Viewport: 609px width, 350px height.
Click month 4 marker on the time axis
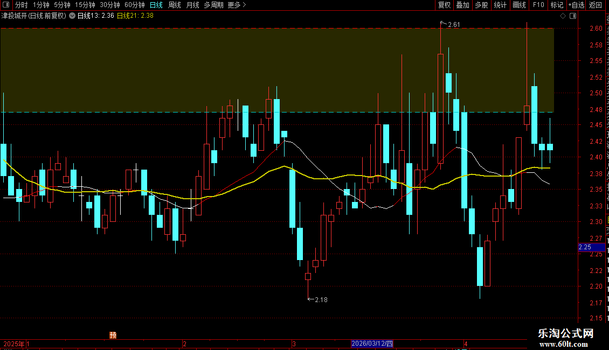coord(466,344)
